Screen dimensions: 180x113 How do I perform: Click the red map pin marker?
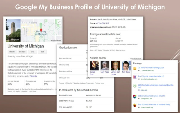41,30
